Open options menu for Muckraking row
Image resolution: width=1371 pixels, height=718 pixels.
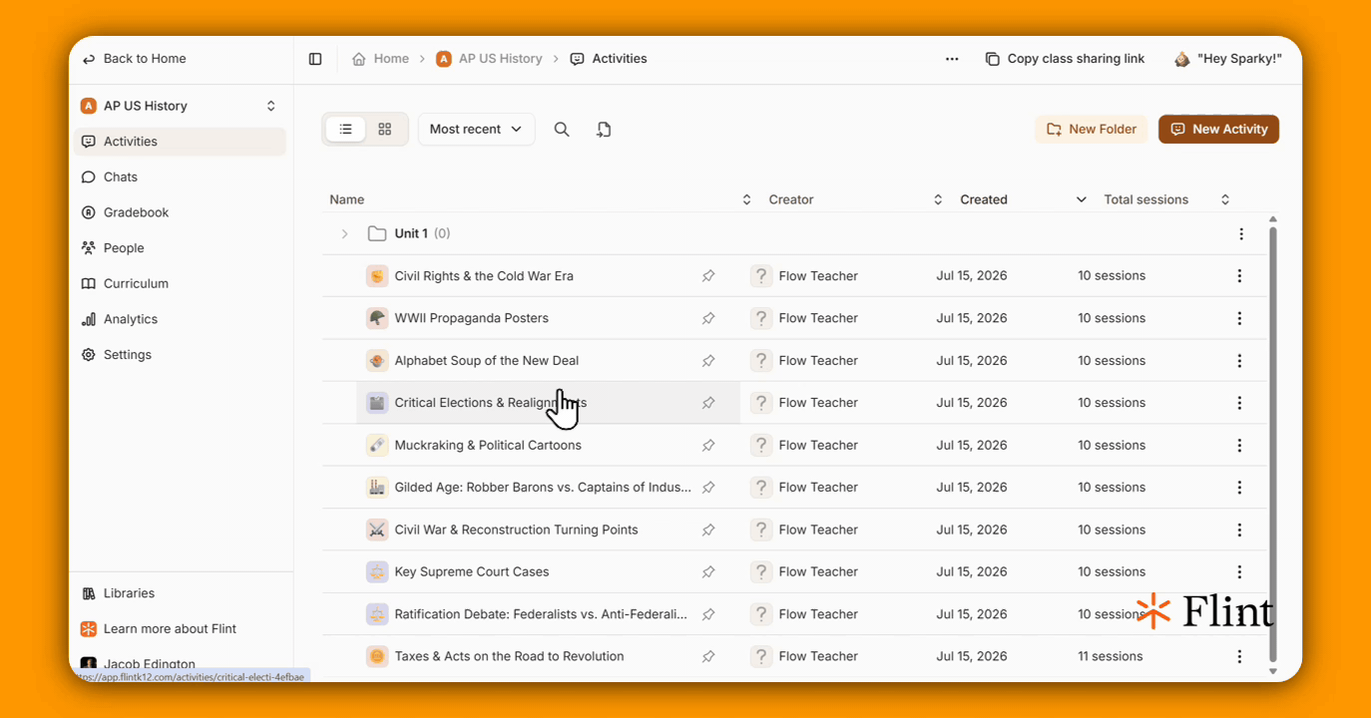(x=1239, y=446)
